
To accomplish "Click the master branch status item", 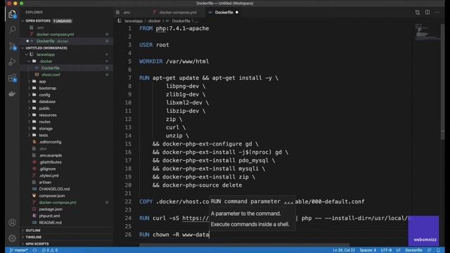I will point(19,250).
